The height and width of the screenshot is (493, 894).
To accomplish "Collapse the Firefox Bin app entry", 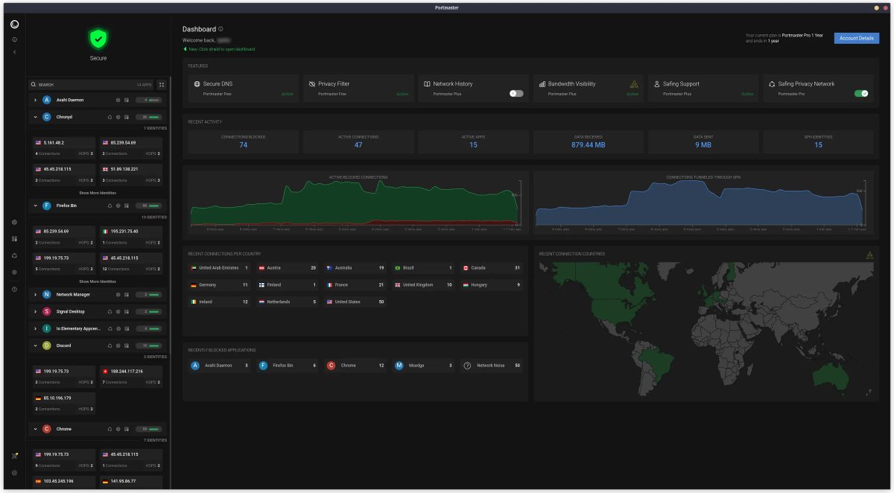I will point(35,206).
